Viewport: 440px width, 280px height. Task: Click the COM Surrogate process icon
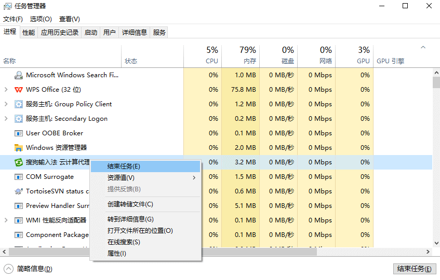[19, 177]
